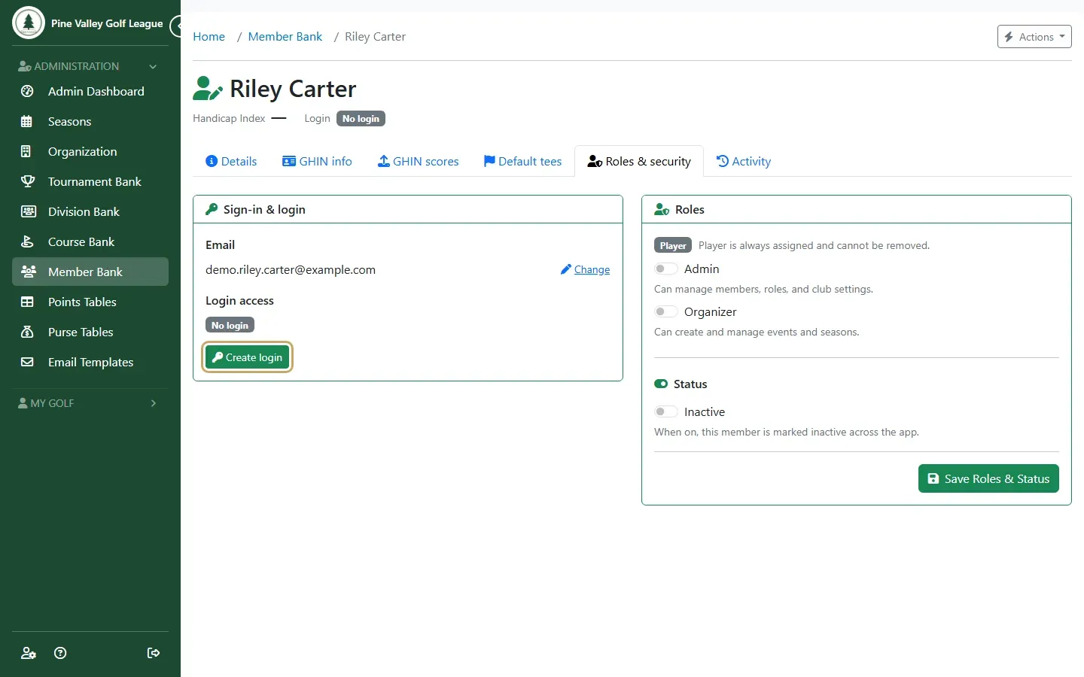Open the Actions dropdown menu
1084x677 pixels.
pos(1034,37)
